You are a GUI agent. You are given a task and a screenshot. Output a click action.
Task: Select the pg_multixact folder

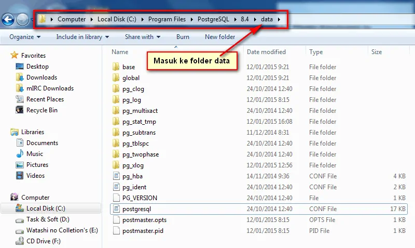click(x=140, y=111)
